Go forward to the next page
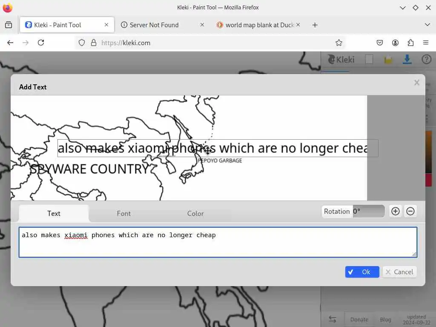Viewport: 436px width, 327px height. (x=26, y=43)
